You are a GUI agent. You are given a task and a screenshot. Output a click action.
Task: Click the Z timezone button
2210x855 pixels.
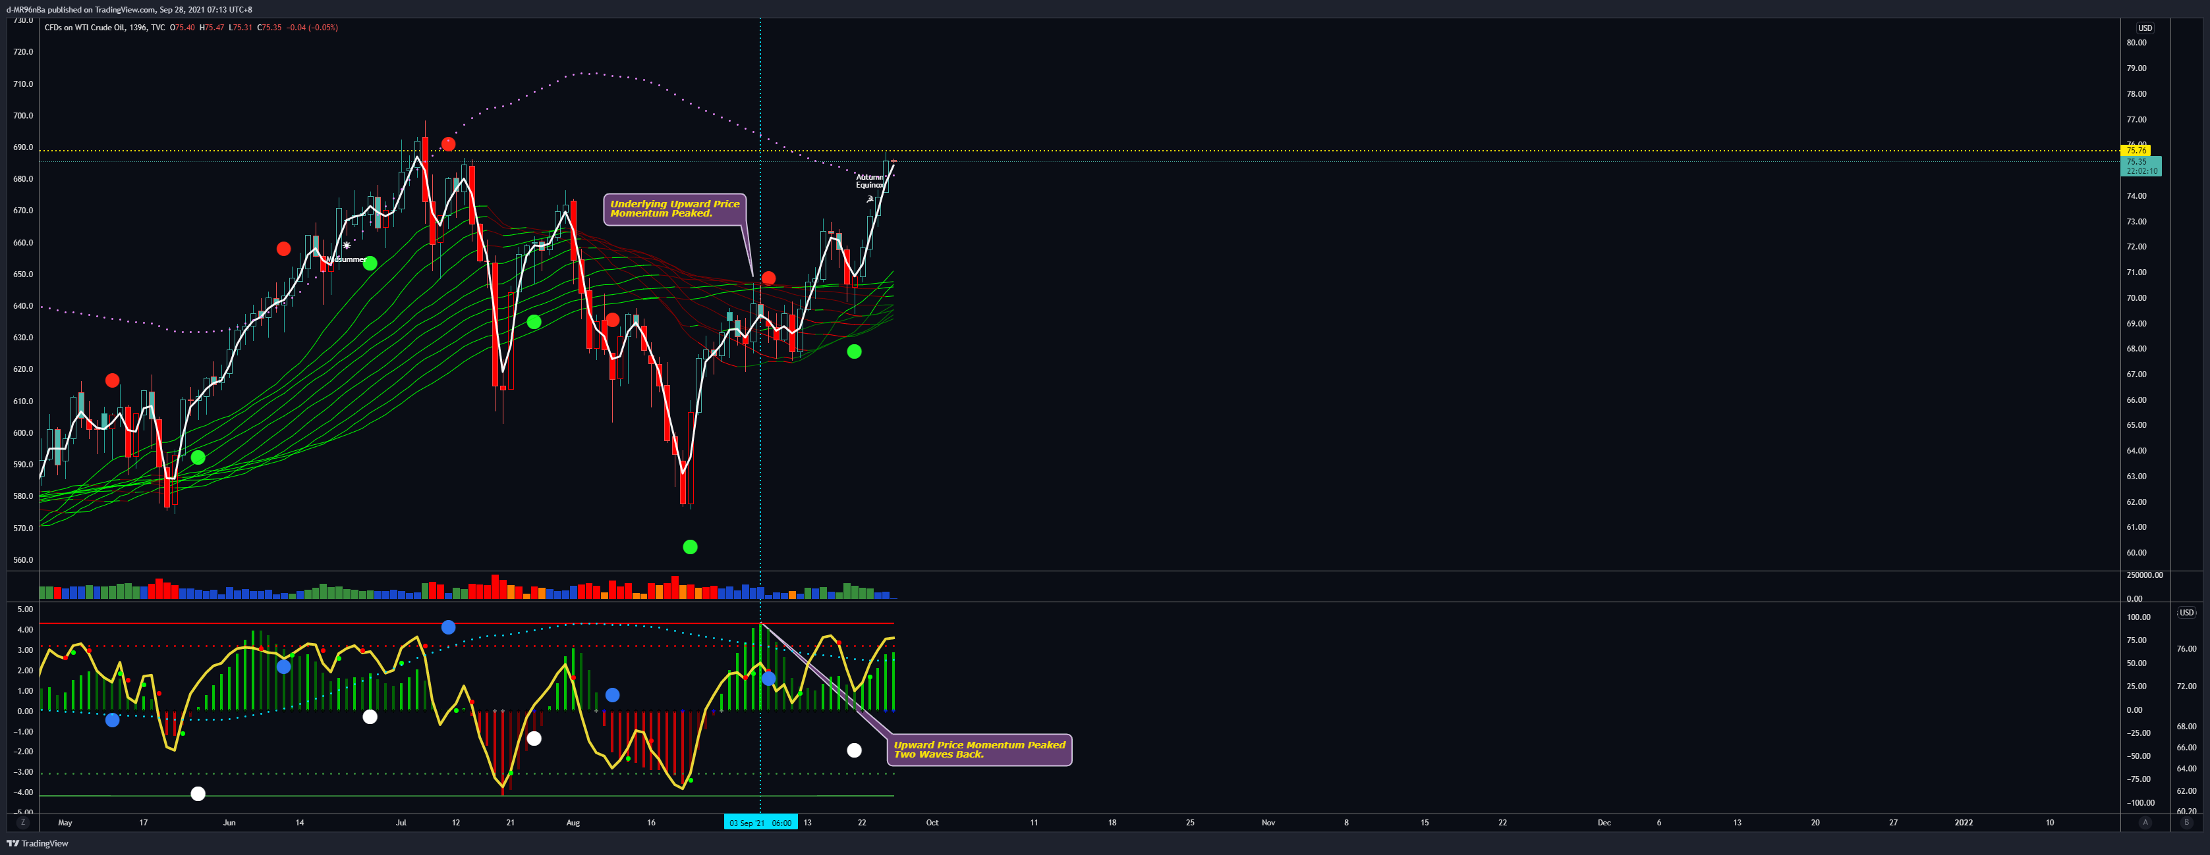tap(22, 823)
